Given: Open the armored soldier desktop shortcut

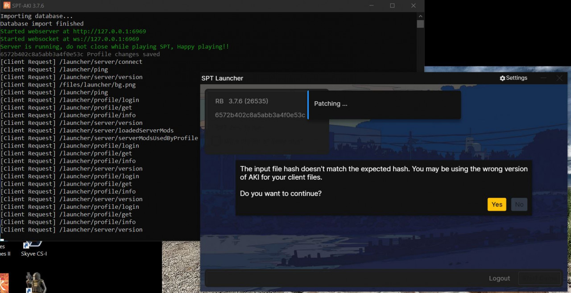Looking at the screenshot, I should (35, 282).
